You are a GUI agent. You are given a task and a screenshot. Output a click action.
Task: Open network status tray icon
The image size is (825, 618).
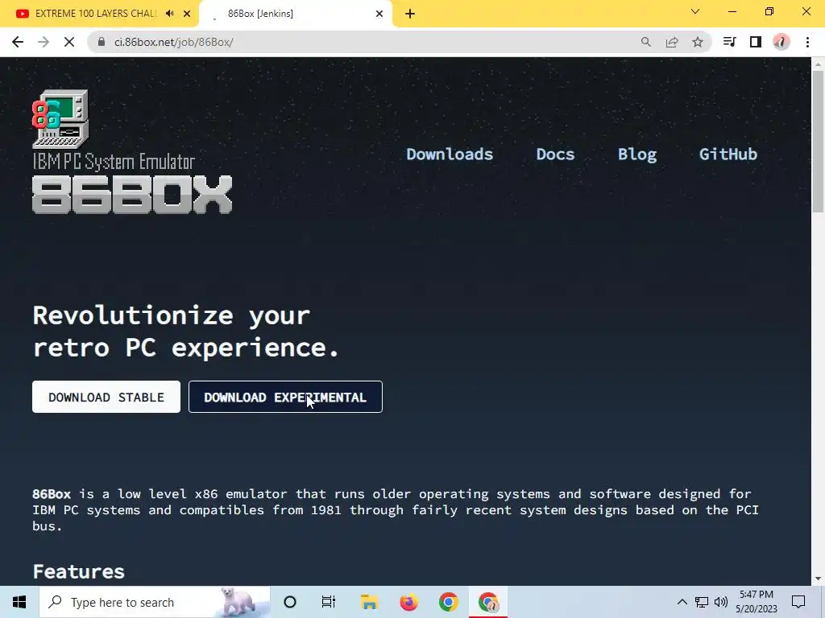pos(702,602)
